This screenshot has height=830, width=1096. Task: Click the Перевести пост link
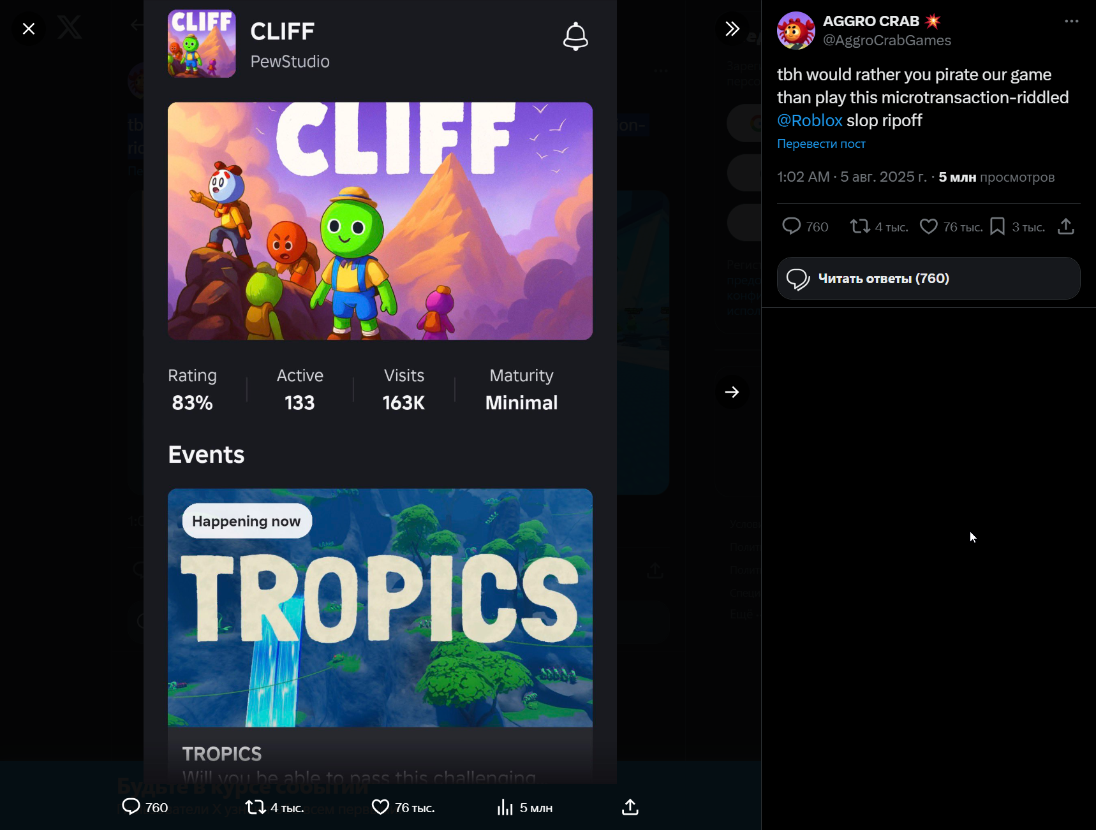(x=821, y=144)
